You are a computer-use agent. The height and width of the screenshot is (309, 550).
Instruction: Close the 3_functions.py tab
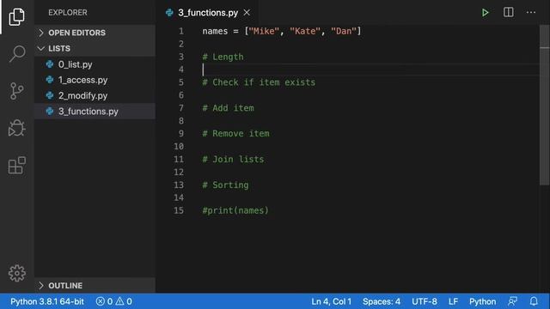247,13
